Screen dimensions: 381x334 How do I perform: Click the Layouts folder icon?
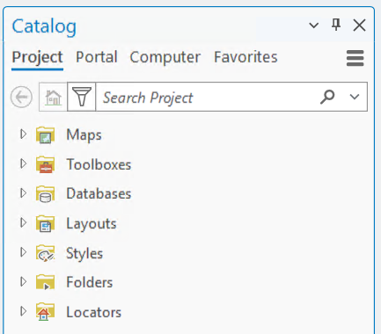coord(45,224)
